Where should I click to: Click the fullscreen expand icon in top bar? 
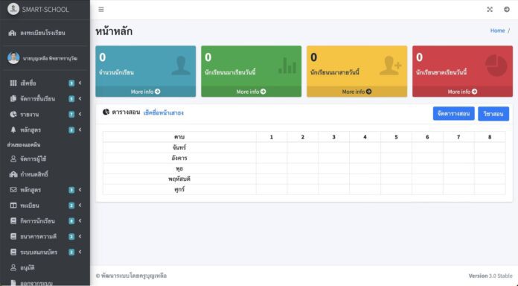490,9
